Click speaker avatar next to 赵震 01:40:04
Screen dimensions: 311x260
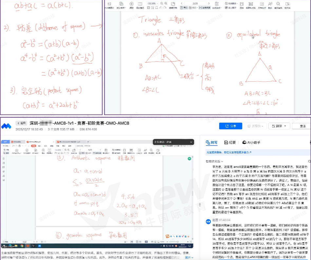pos(208,222)
